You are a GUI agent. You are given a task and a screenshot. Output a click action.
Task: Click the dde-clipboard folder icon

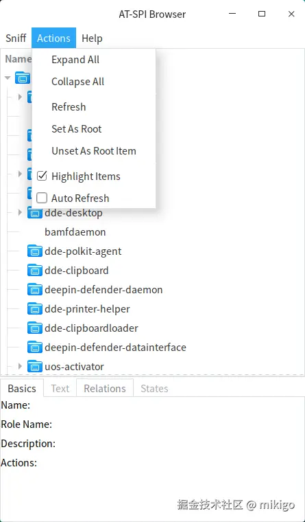click(x=35, y=271)
